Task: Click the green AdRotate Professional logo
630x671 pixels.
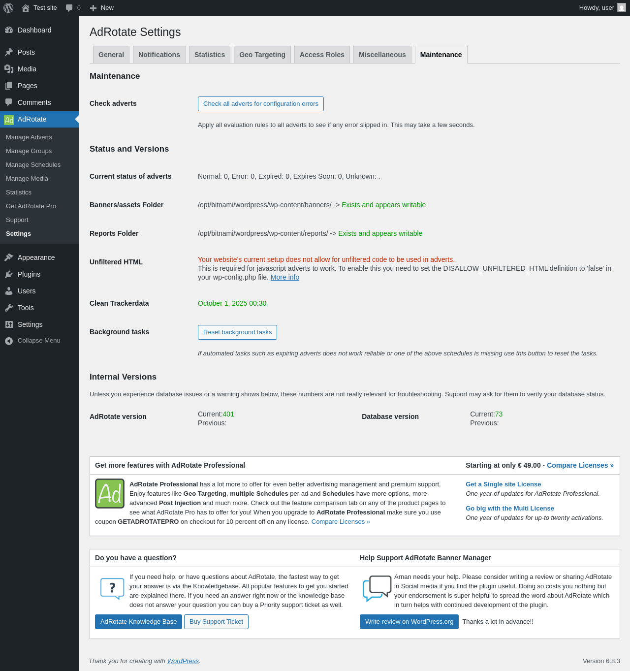Action: coord(110,493)
